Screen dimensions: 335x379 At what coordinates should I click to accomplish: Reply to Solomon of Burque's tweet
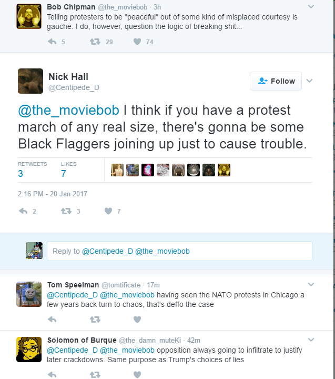(x=52, y=375)
